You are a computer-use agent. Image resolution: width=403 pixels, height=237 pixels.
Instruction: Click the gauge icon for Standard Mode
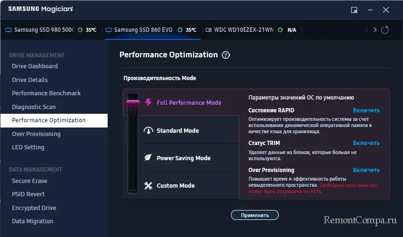148,131
